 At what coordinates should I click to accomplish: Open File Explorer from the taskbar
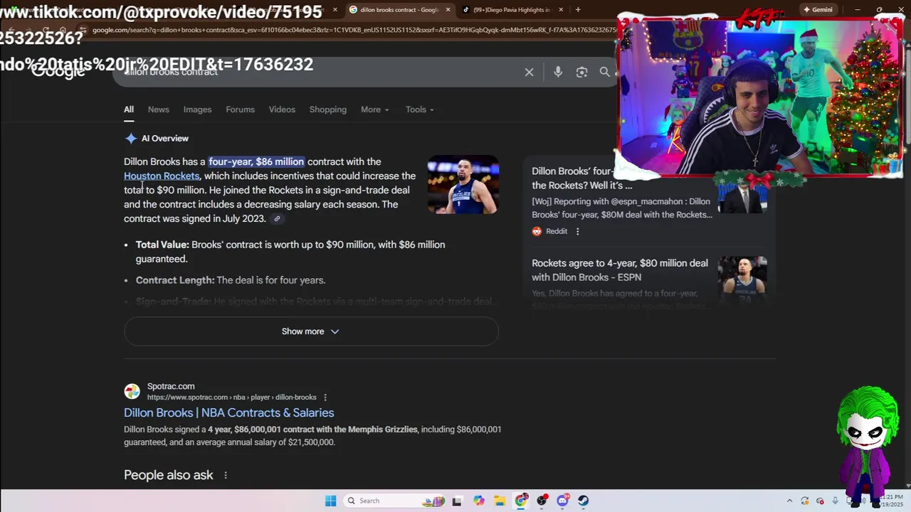pyautogui.click(x=500, y=501)
